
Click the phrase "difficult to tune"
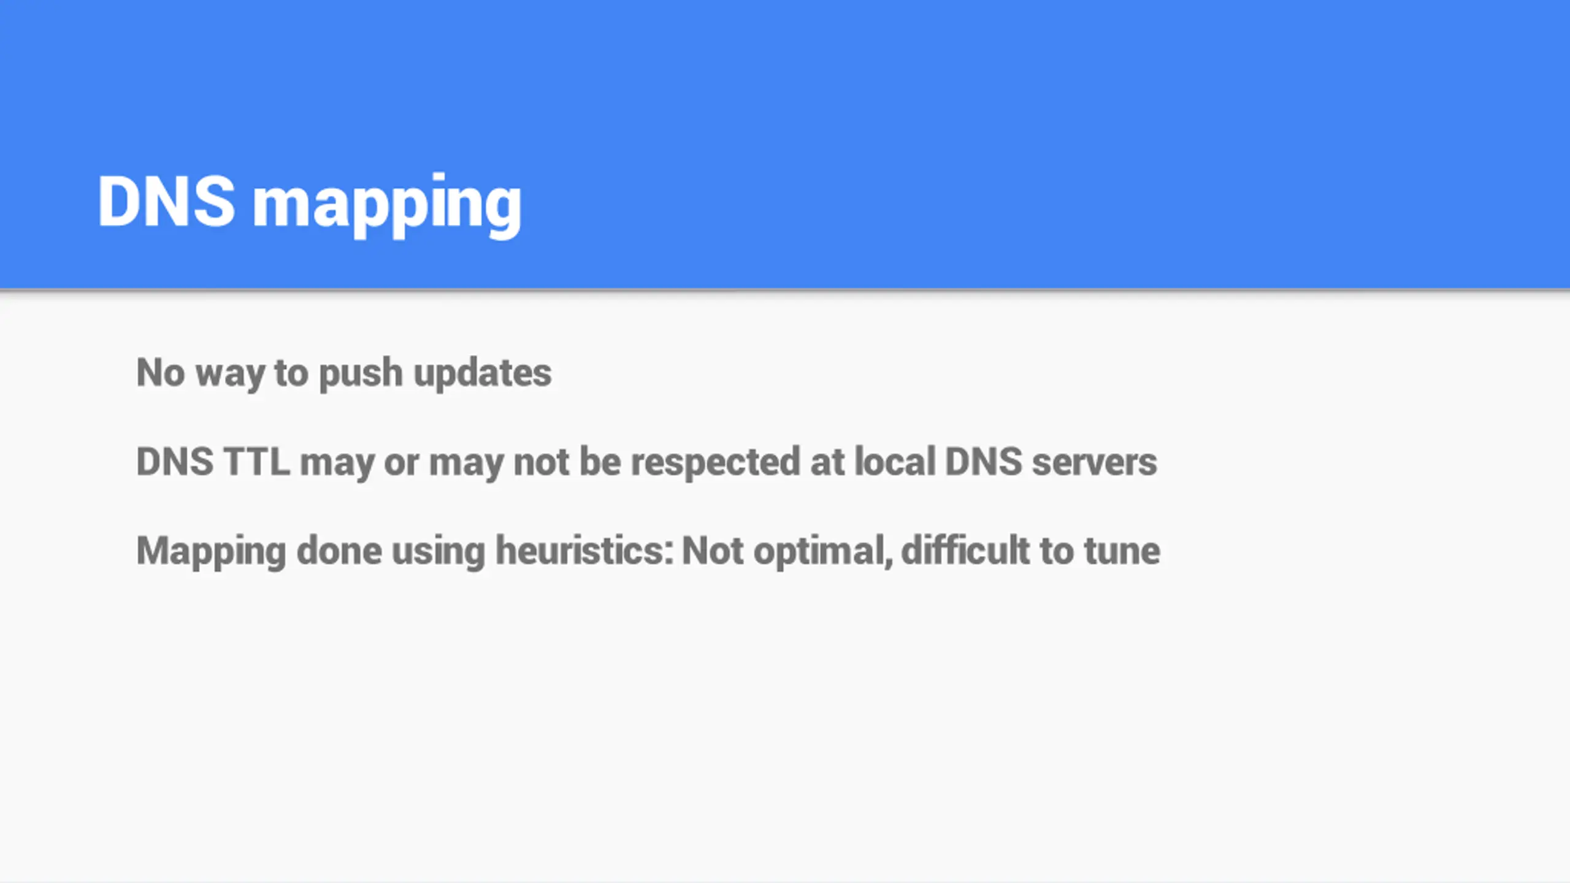pos(1031,550)
